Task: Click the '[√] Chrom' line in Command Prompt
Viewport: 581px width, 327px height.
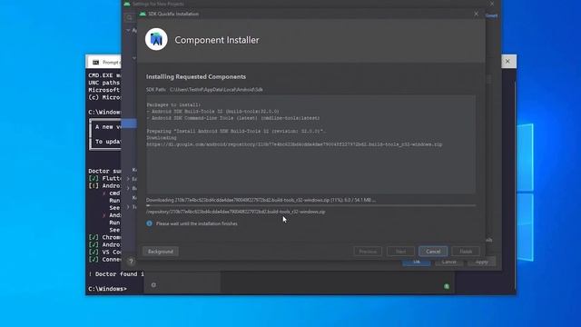Action: (x=104, y=237)
